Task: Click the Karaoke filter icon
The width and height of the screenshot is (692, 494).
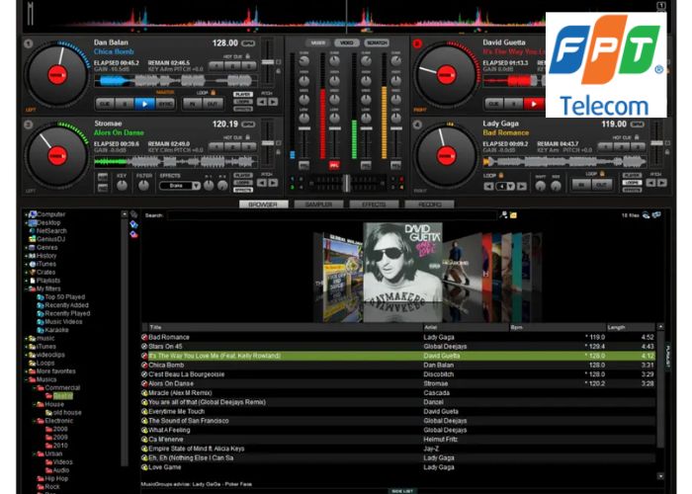Action: coord(40,329)
